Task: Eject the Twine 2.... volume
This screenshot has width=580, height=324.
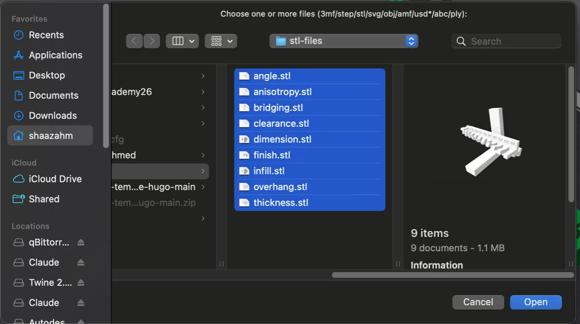Action: click(x=81, y=283)
